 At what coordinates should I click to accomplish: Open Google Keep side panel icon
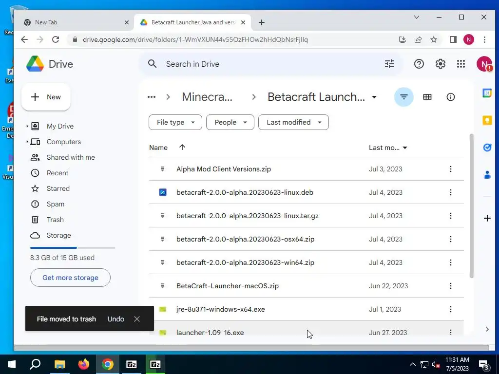click(x=487, y=121)
